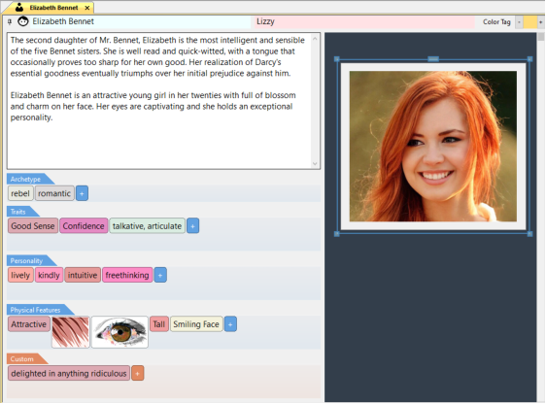Select the Tall physical feature tag
This screenshot has height=404, width=546.
tap(159, 324)
